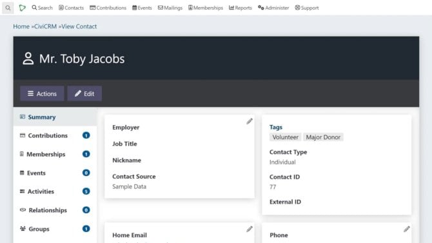Switch to the Events side tab
Viewport: 432px width, 243px height.
[55, 173]
